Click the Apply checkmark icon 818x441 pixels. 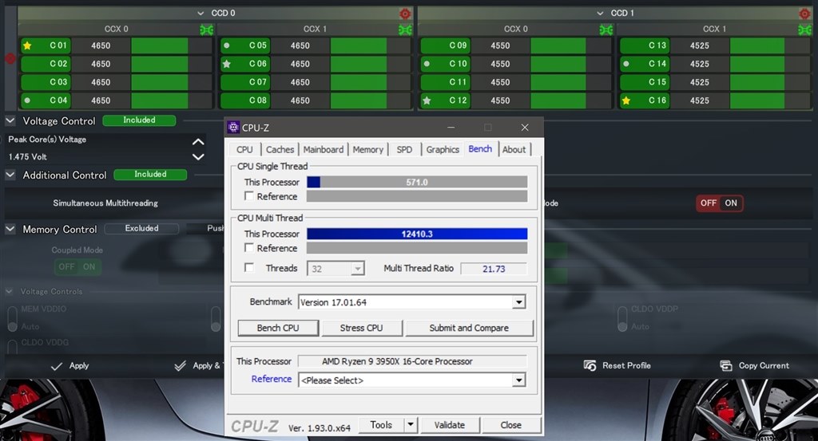57,366
